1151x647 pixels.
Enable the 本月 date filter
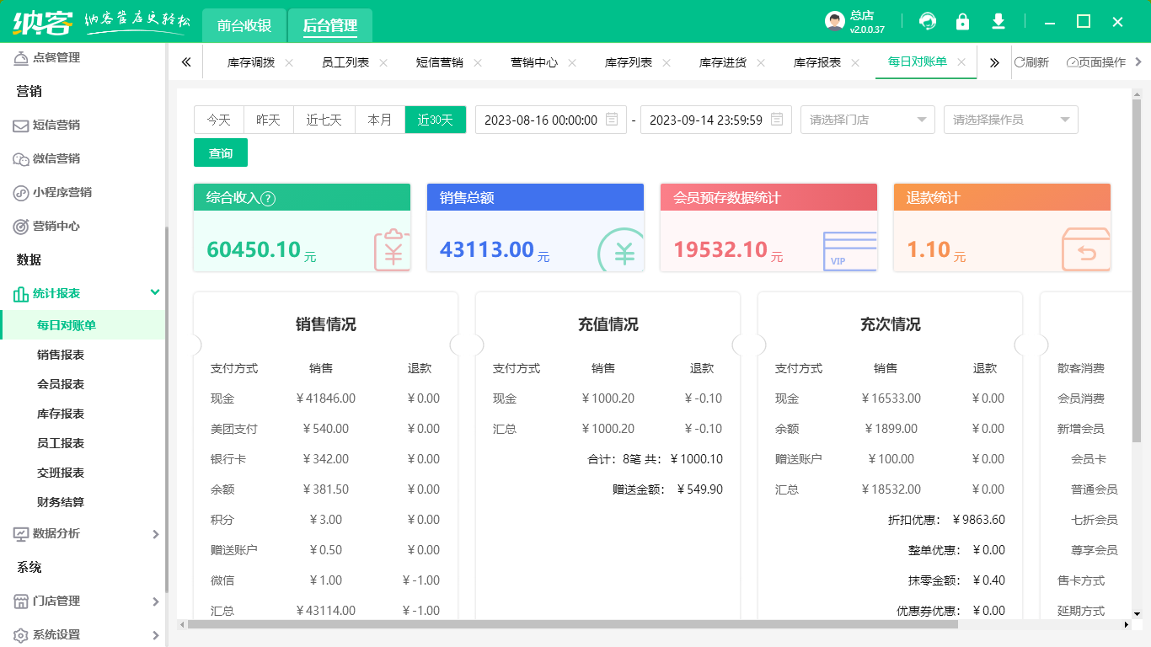[379, 120]
